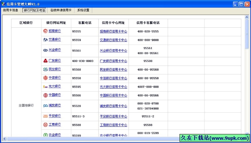Click the 客服电话 column header
Viewport: 251px width, 143px height.
(x=85, y=23)
